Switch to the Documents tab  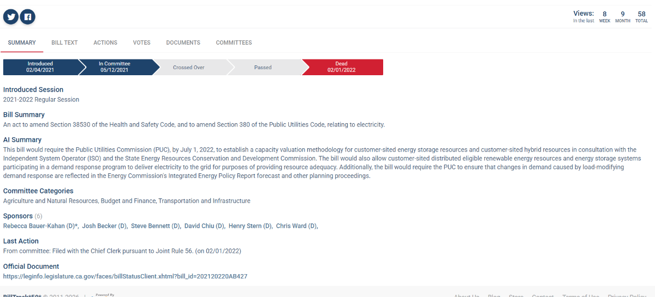tap(183, 43)
